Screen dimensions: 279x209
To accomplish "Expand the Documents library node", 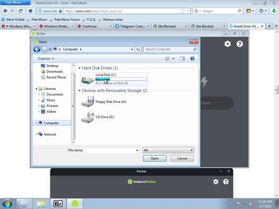I will [x=39, y=94].
